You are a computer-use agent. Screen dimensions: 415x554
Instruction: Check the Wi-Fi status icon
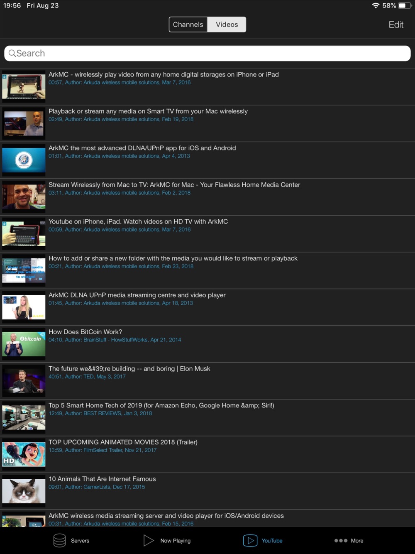point(376,5)
